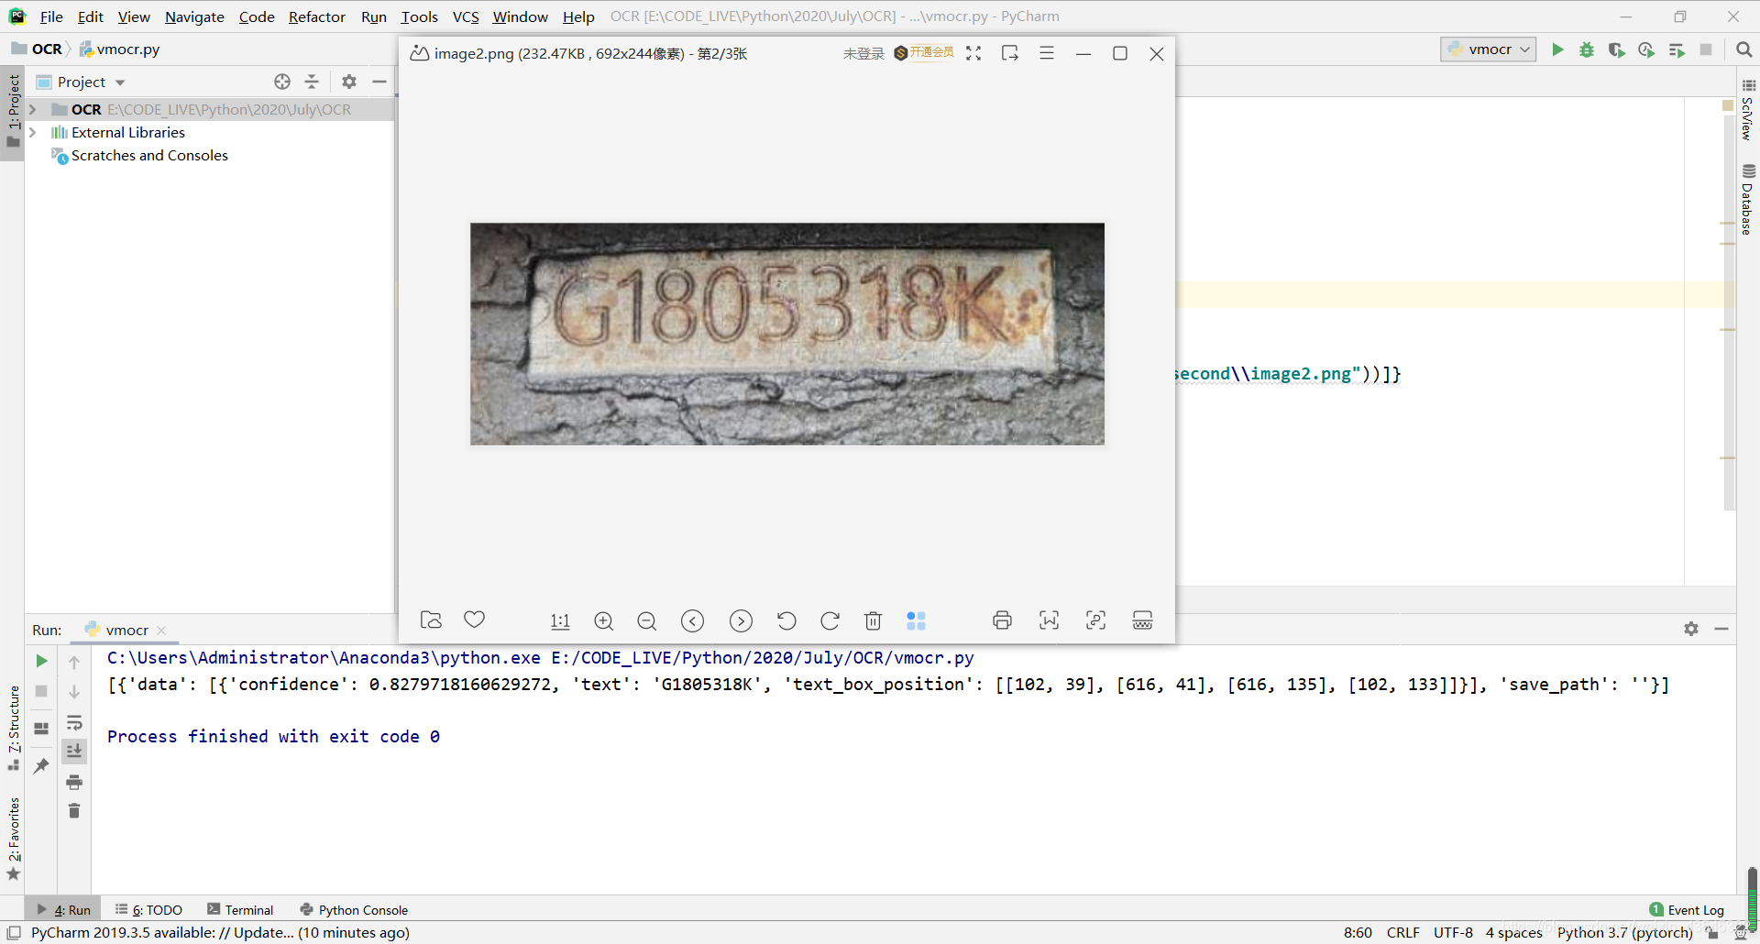Click the G1805318K image preview

[x=787, y=334]
